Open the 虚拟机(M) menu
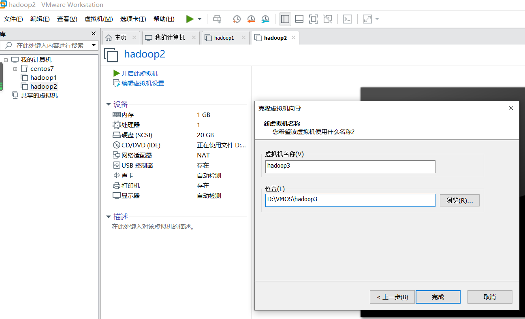 click(98, 19)
